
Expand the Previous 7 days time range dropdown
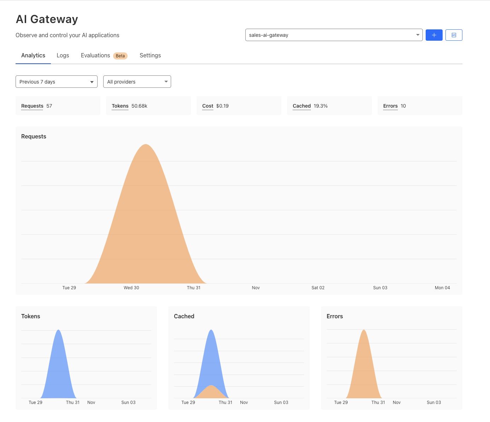coord(56,81)
